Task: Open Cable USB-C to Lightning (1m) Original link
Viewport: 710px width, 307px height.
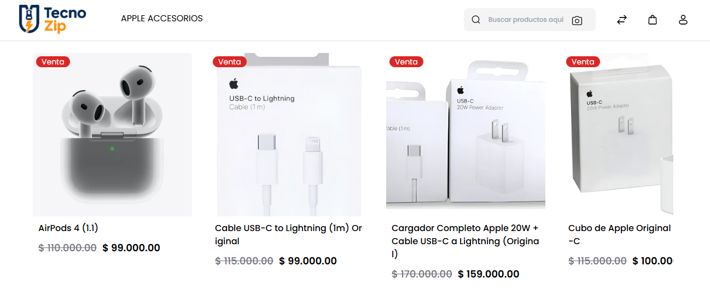Action: 288,234
